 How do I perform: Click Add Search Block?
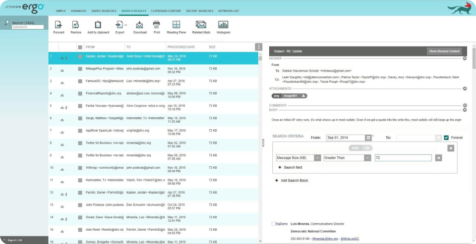coord(292,180)
